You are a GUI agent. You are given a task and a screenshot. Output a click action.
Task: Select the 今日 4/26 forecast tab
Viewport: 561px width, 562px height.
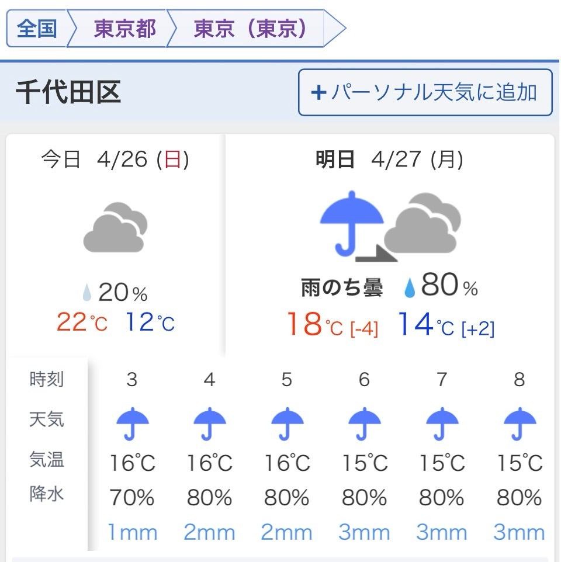coord(115,160)
